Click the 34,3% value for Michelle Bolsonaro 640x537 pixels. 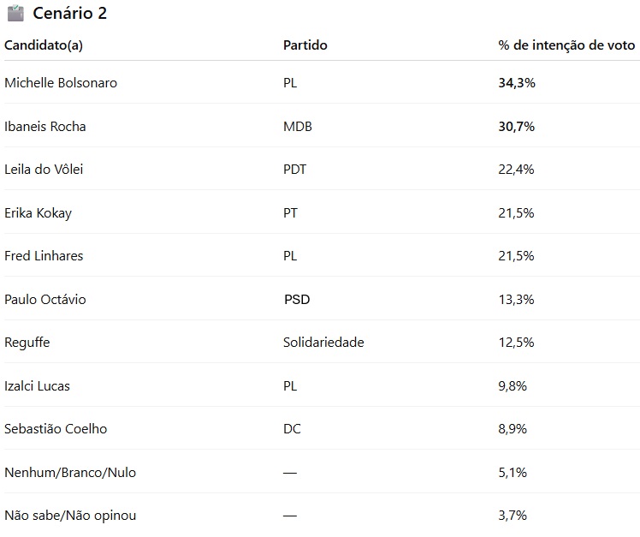coord(517,83)
